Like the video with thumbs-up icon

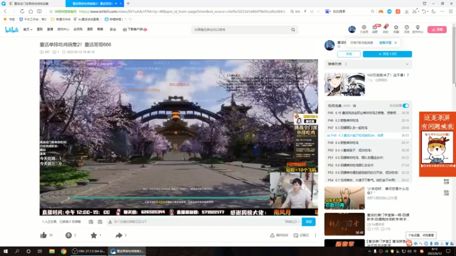point(44,235)
